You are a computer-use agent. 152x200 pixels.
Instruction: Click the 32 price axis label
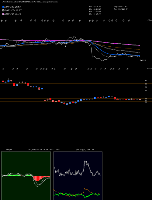[x=146, y=81]
